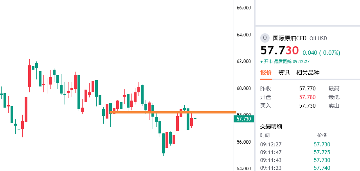The image size is (360, 171).
Task: Click the green market-open status dot
Action: point(261,61)
